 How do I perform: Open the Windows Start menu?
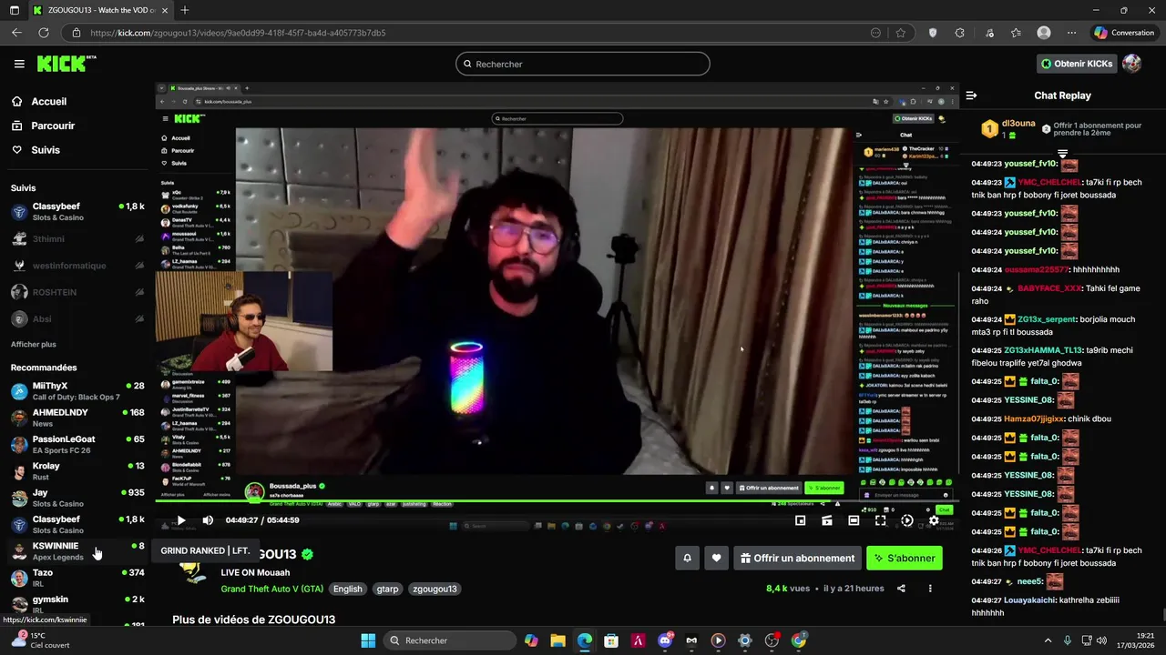(368, 640)
